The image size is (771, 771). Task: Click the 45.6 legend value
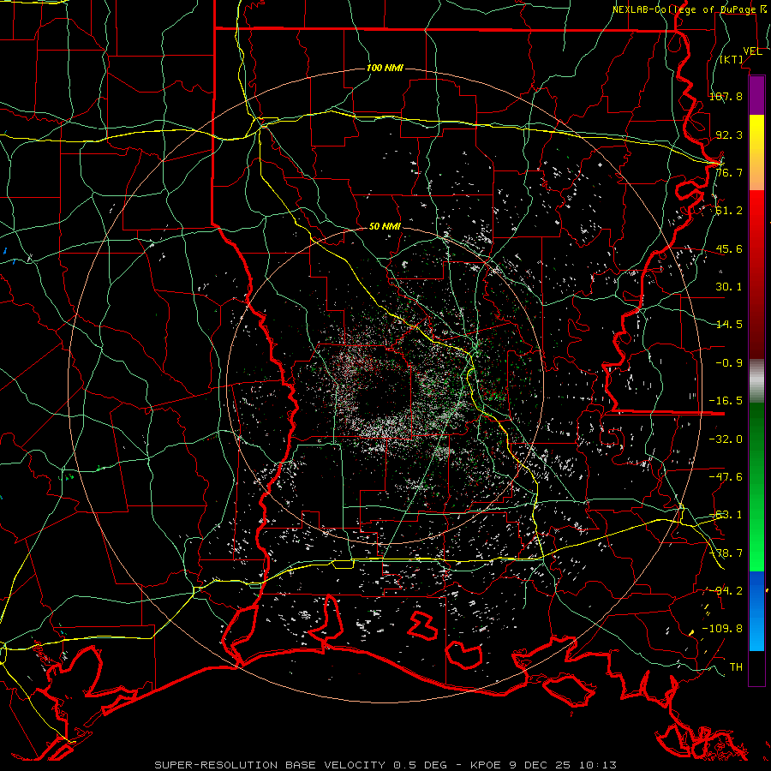click(729, 248)
